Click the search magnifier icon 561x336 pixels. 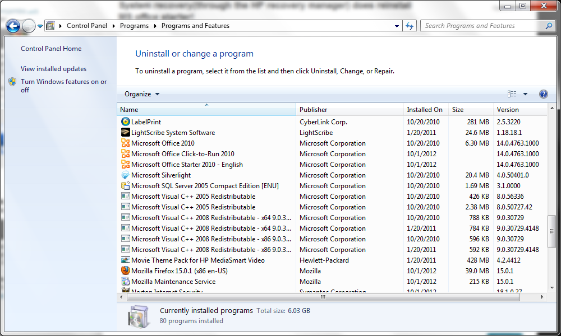click(x=549, y=26)
